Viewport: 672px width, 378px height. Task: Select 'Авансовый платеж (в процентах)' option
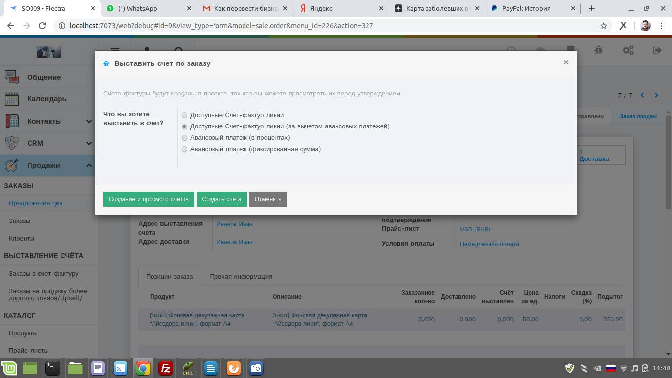(x=184, y=138)
